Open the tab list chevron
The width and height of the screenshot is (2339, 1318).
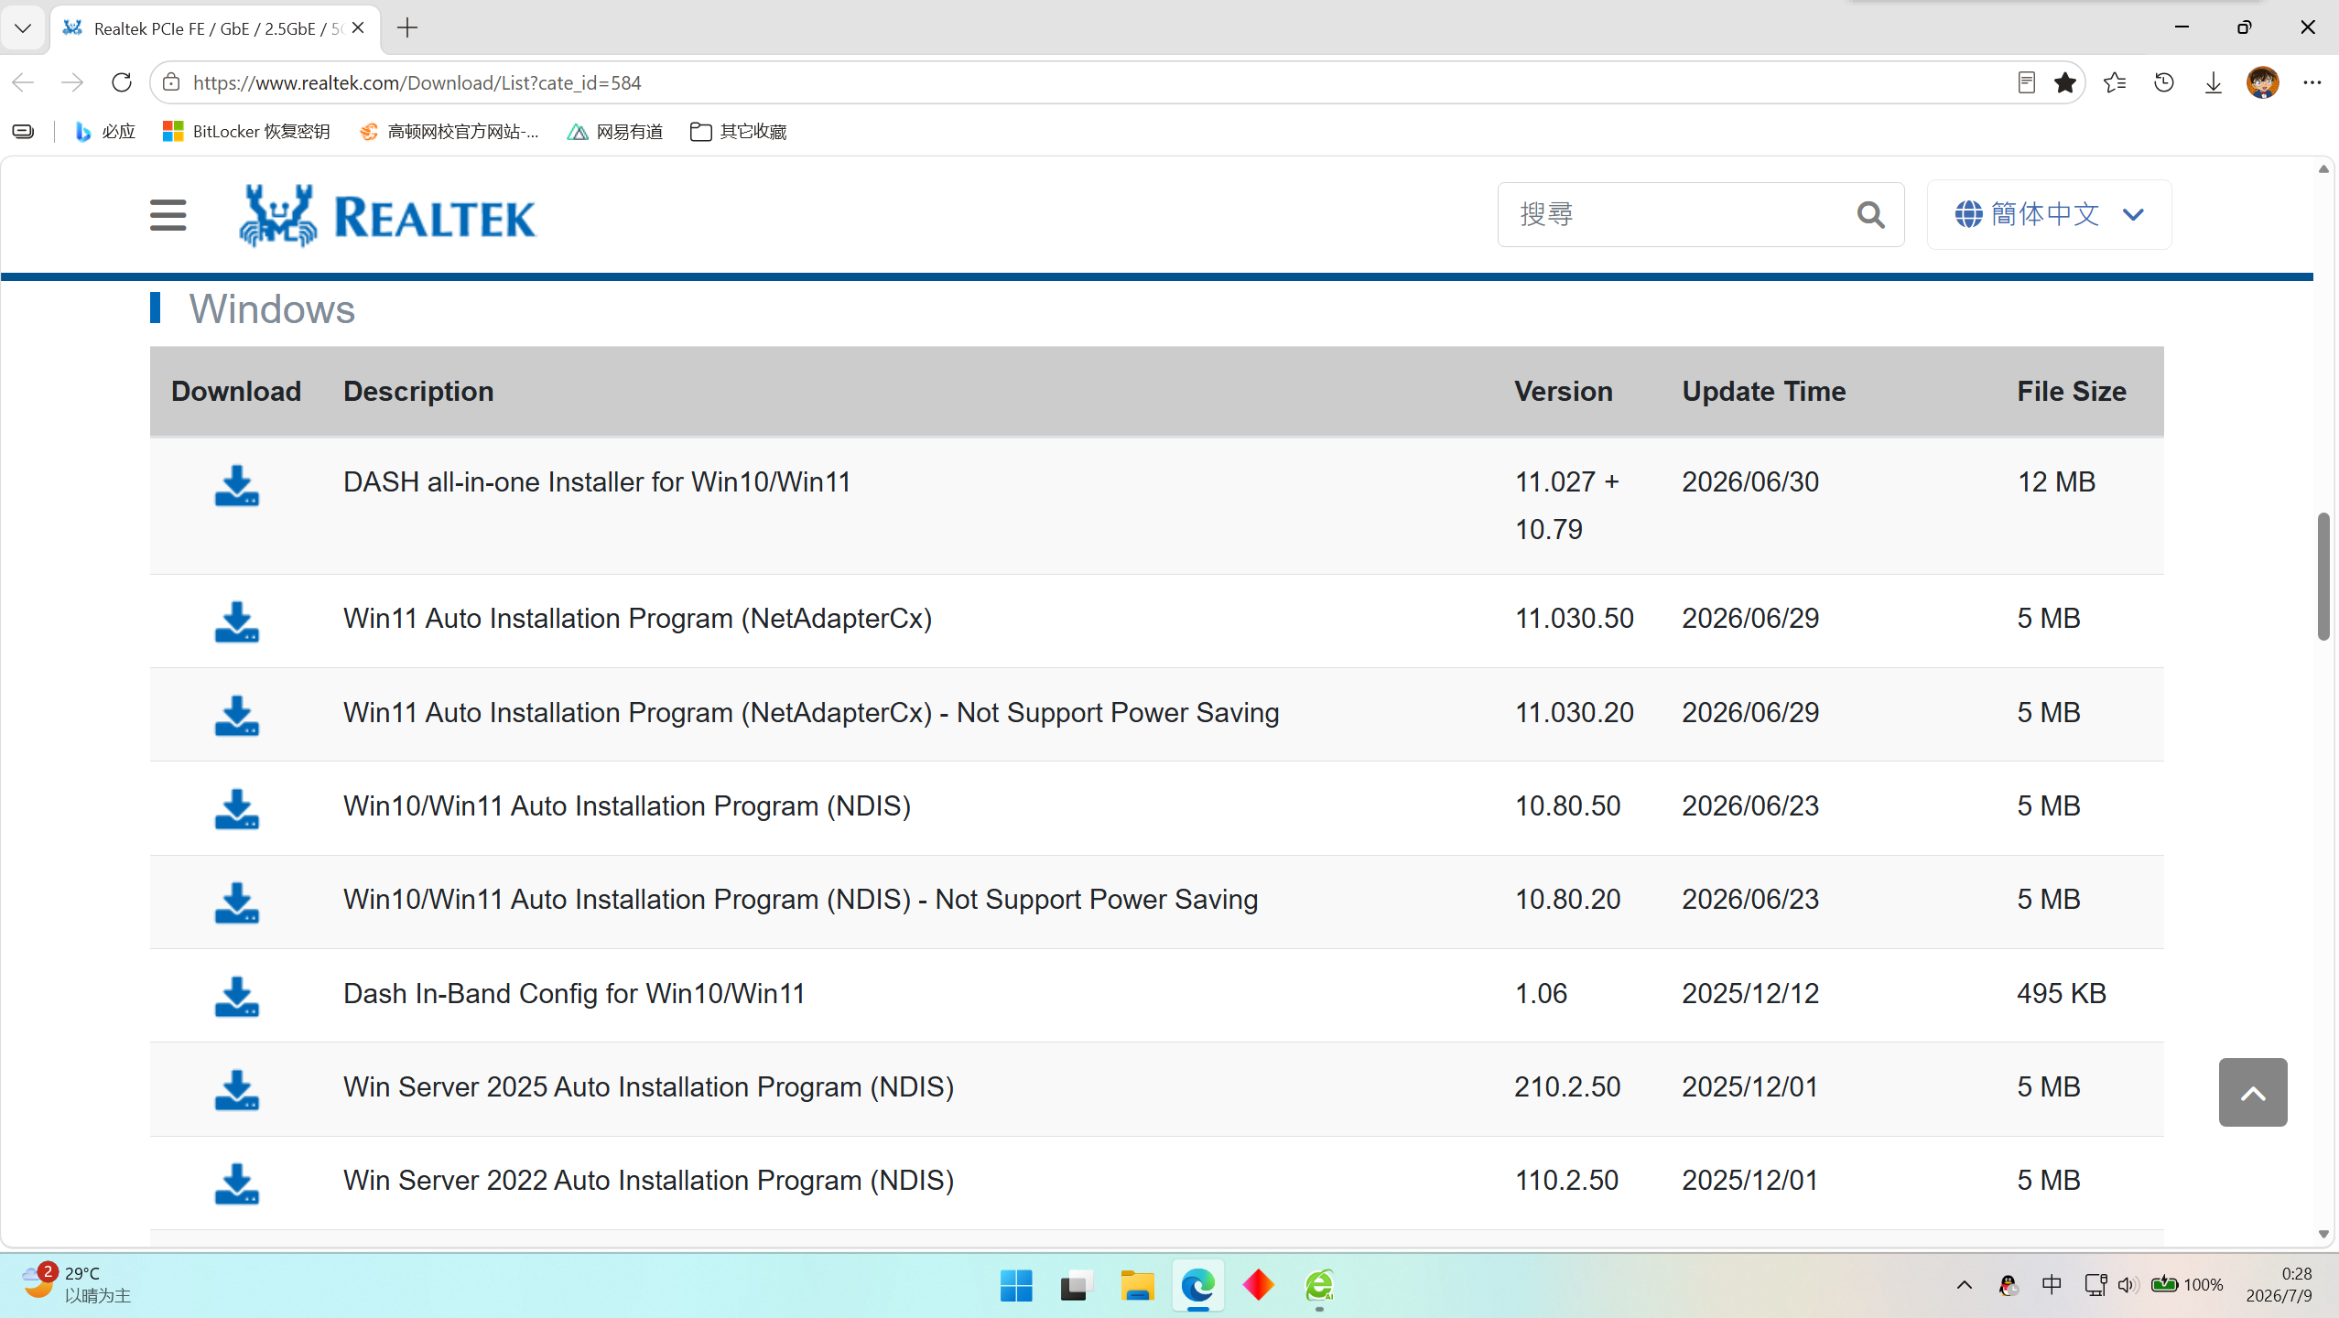pyautogui.click(x=23, y=27)
